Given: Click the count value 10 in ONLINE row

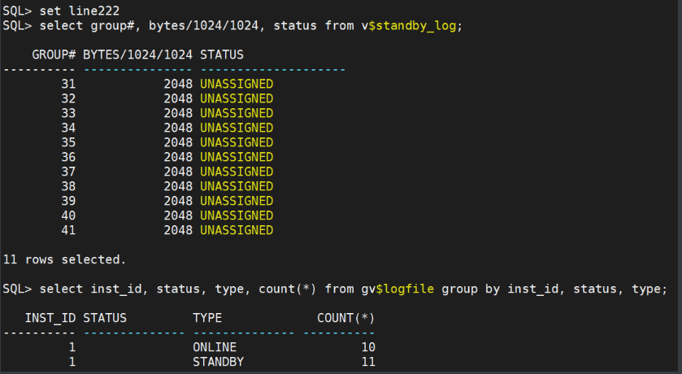Looking at the screenshot, I should point(367,347).
